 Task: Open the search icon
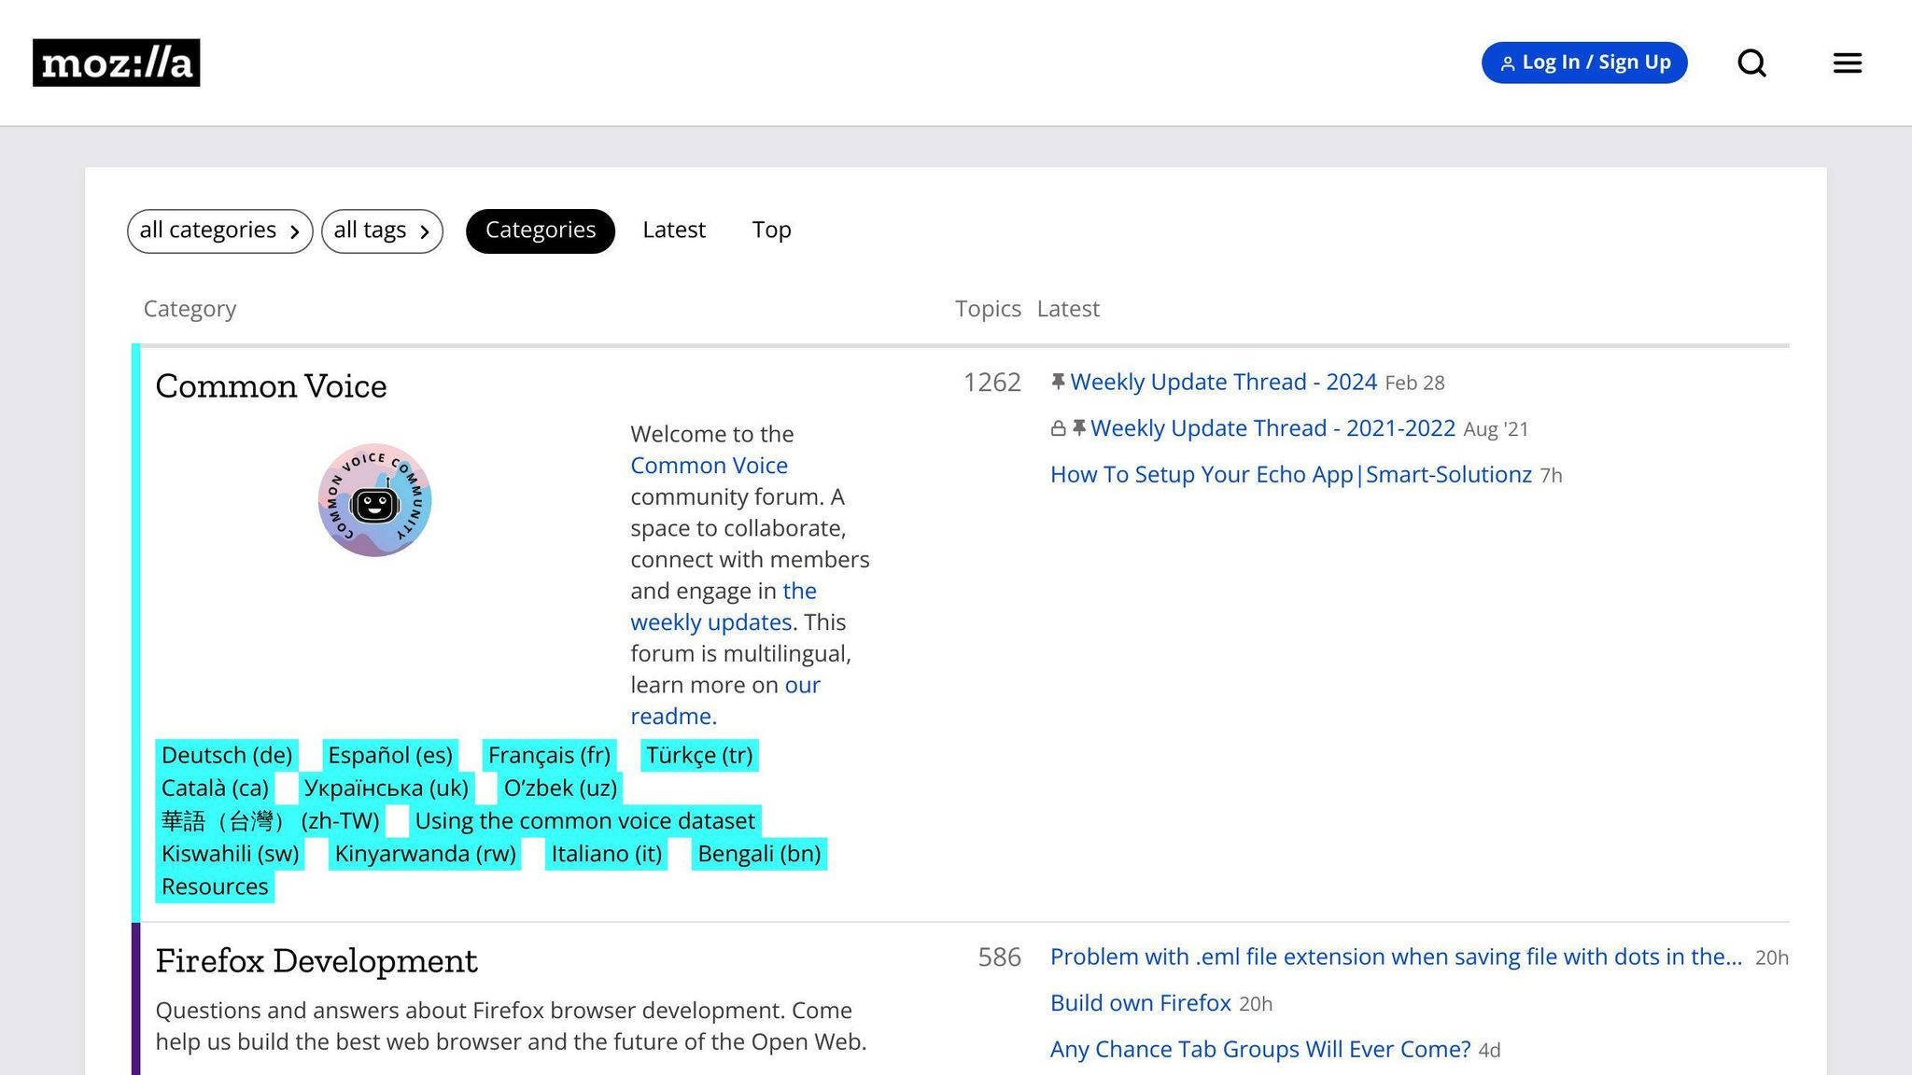pos(1752,63)
